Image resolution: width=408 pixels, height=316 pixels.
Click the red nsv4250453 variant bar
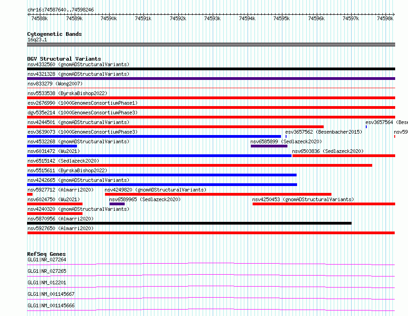coord(324,204)
